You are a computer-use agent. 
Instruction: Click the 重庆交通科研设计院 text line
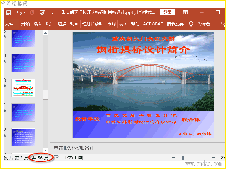point(141,115)
